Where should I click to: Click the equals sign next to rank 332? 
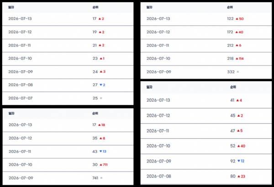(x=237, y=72)
